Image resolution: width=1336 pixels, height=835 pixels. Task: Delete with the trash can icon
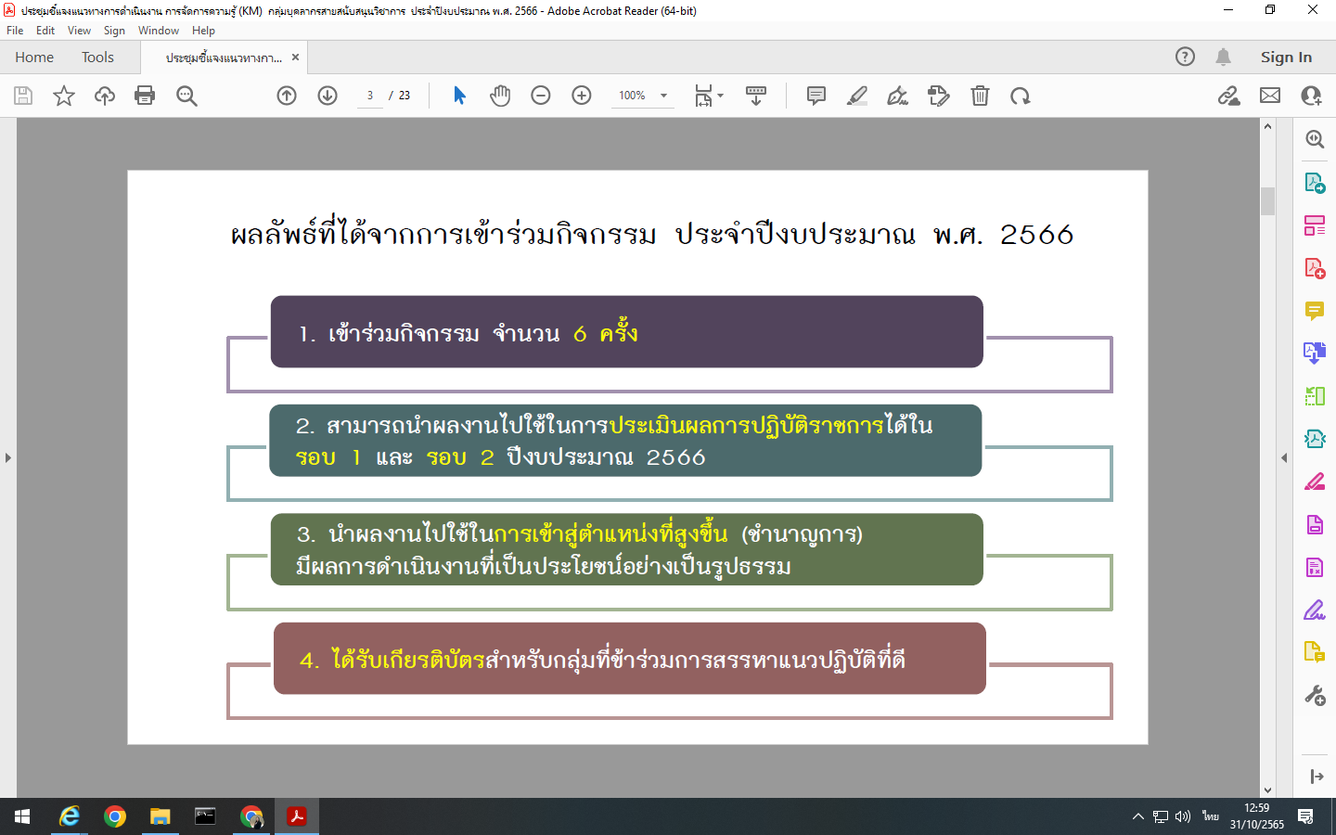980,96
